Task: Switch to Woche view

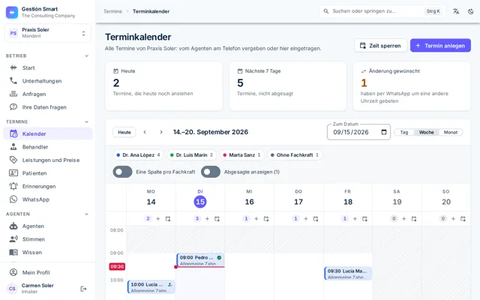Action: tap(427, 132)
